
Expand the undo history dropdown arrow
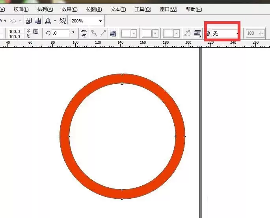click(6, 21)
